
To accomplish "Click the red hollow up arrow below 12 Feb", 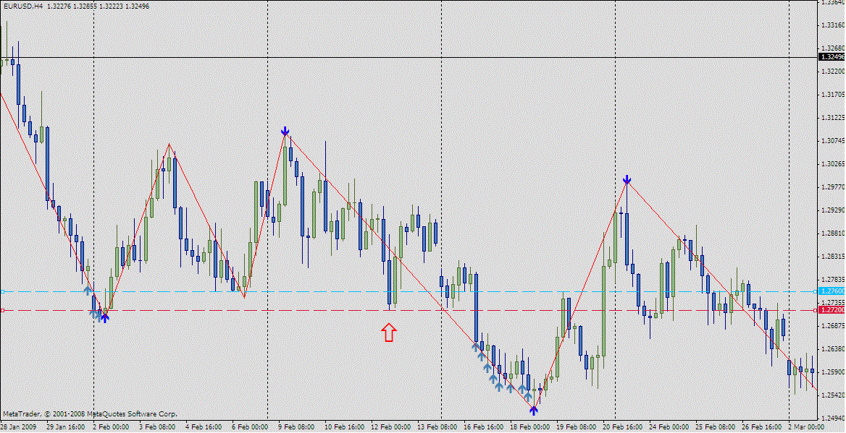I will tap(390, 334).
